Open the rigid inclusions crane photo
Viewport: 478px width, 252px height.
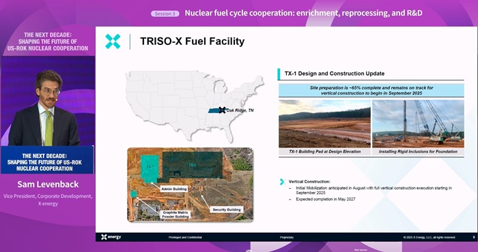pyautogui.click(x=418, y=123)
